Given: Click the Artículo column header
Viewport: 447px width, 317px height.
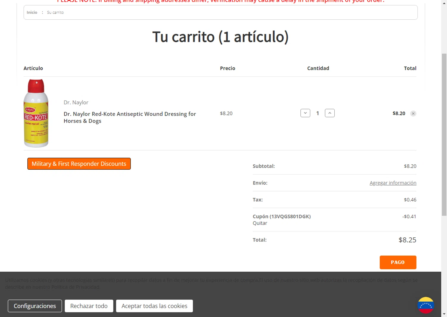Looking at the screenshot, I should 33,68.
